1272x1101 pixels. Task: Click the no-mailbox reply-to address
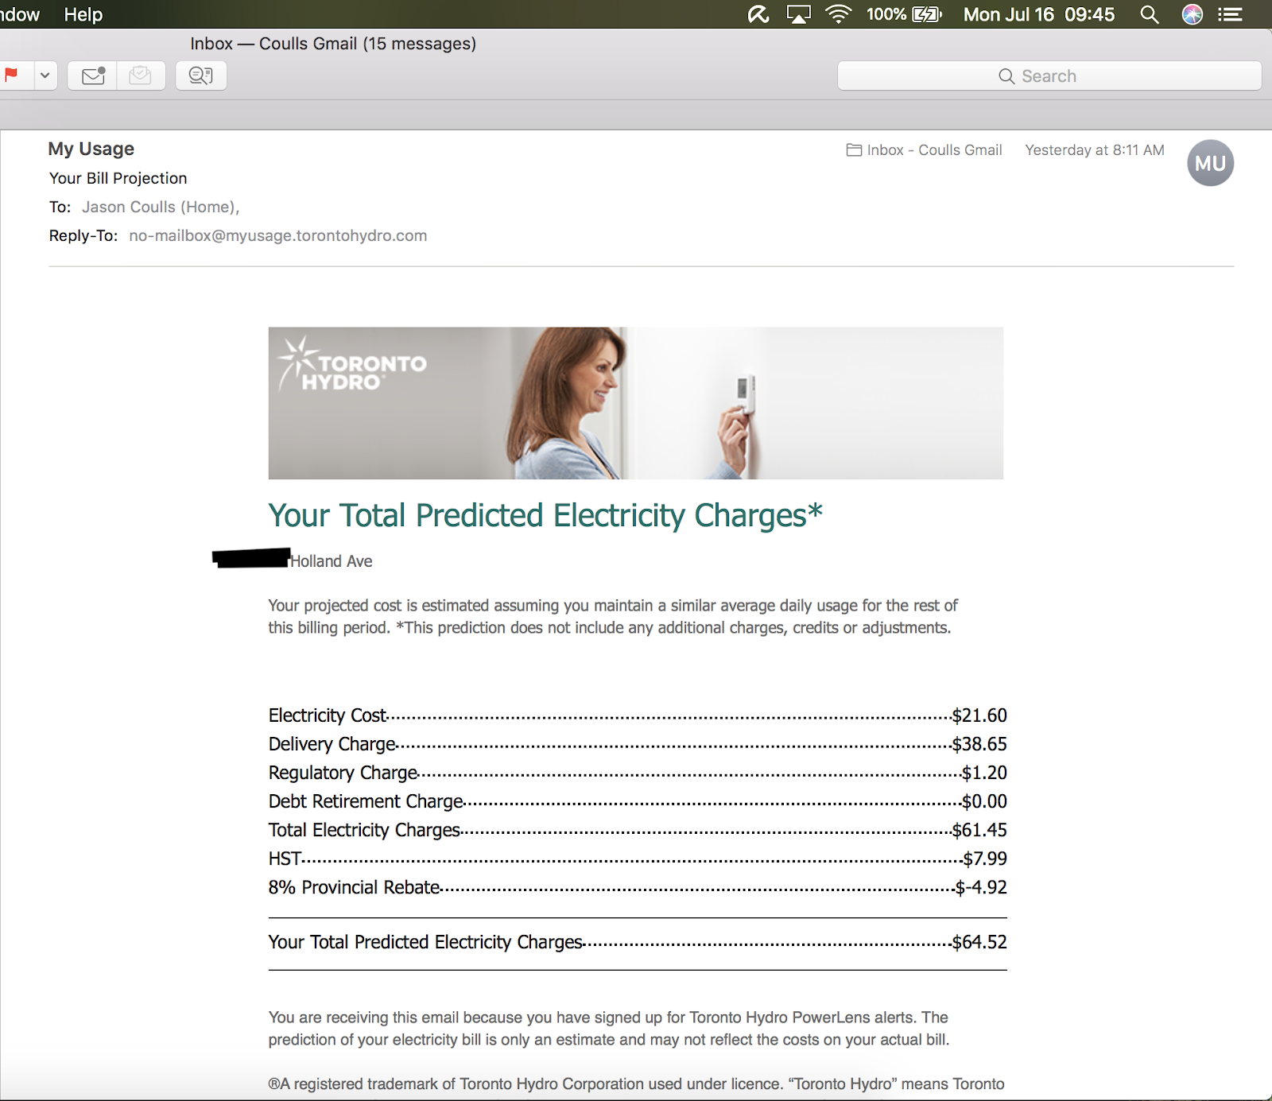(x=277, y=235)
